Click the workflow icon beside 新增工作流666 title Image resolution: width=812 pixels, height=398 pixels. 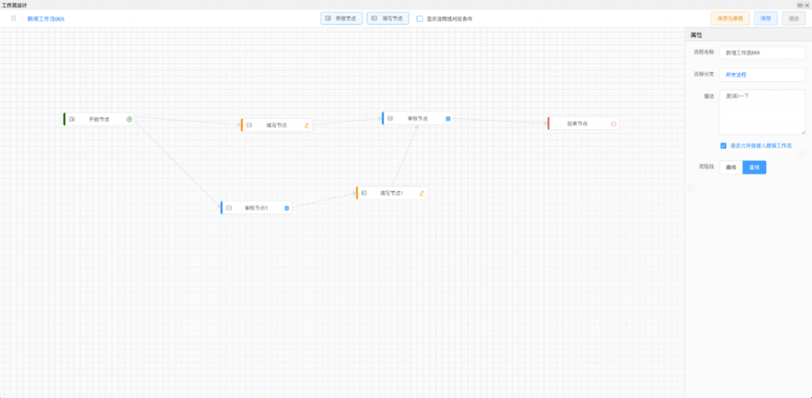(x=13, y=18)
